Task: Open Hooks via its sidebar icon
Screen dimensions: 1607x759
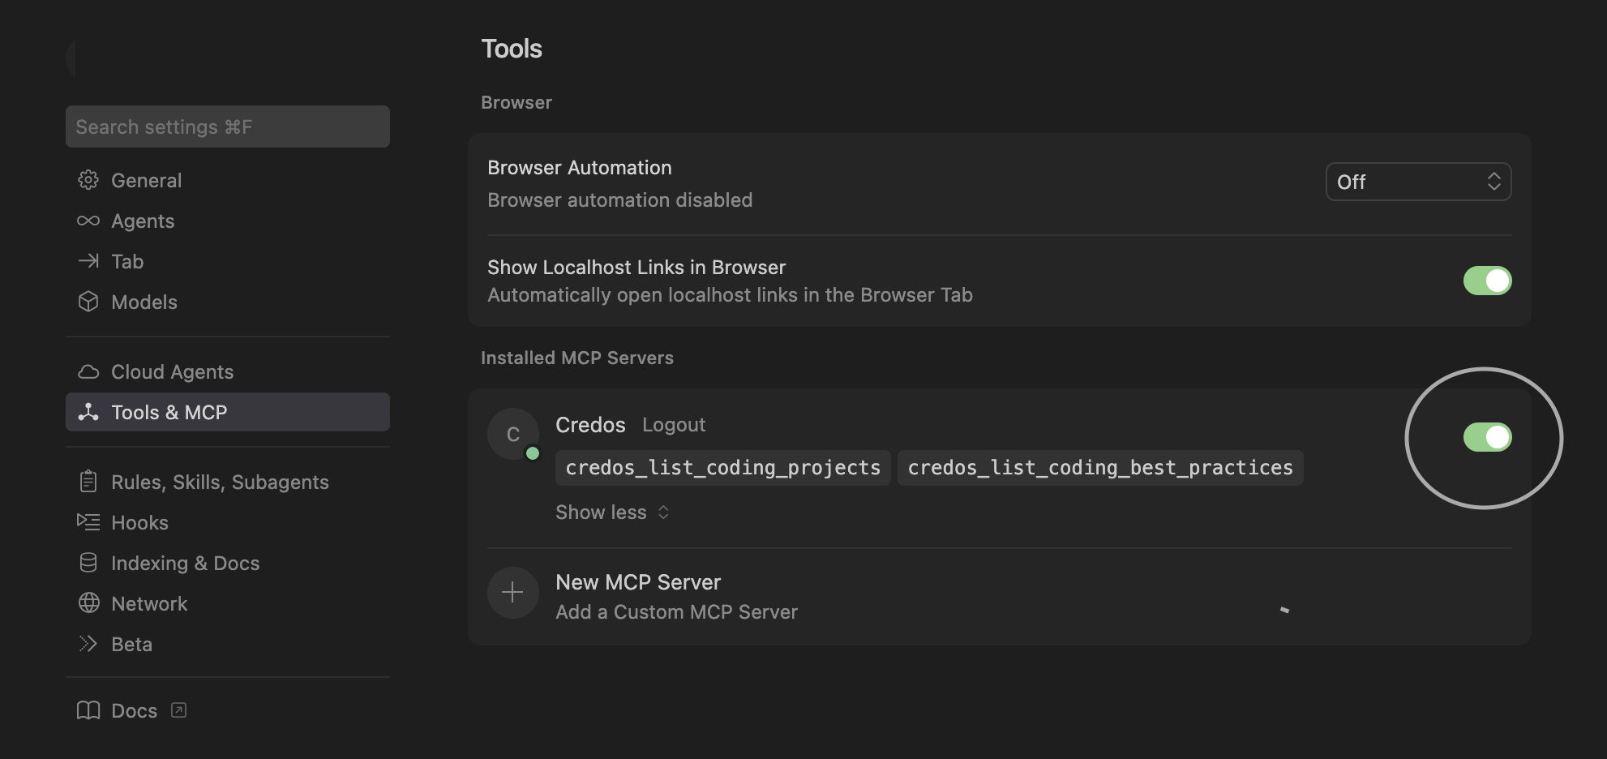Action: pyautogui.click(x=89, y=522)
